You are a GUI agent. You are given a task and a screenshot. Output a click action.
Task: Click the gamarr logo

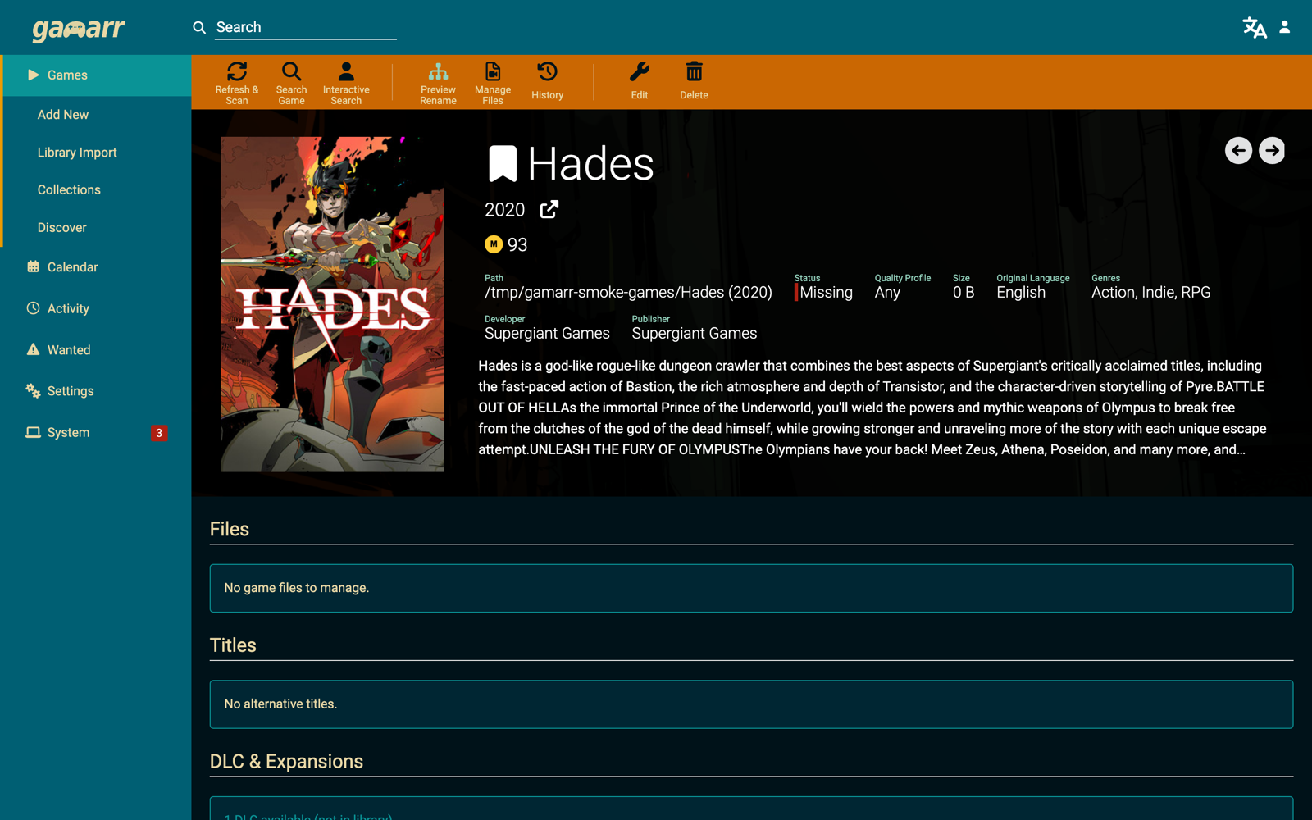79,29
